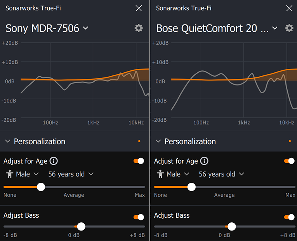Close the Bose QuietComfort True-Fi window
The image size is (297, 241).
[289, 8]
